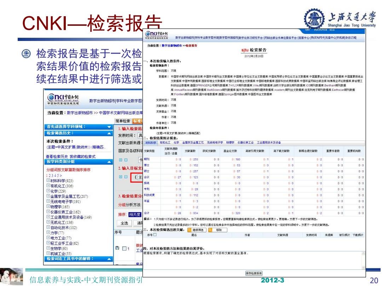This screenshot has width=382, height=286.
Task: Open the 充值中心 link in the report header
Action: pos(330,38)
